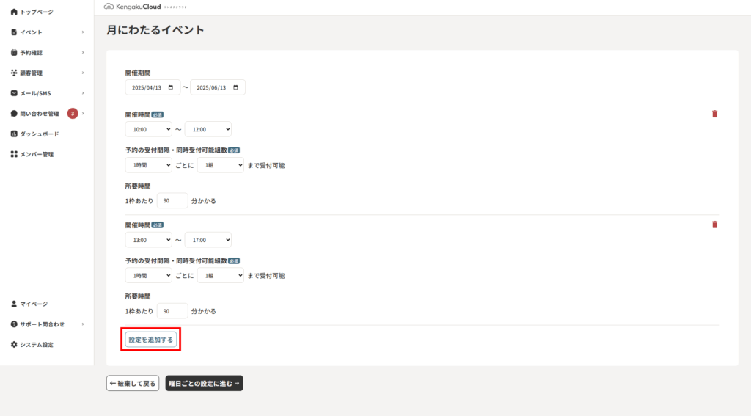751x416 pixels.
Task: Expand the 問い合わせ管理 menu with badge
Action: [x=47, y=114]
